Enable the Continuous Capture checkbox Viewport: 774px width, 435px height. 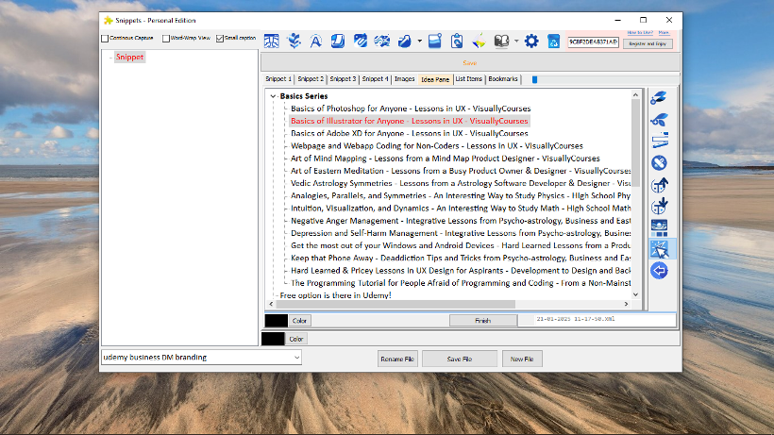pos(106,39)
